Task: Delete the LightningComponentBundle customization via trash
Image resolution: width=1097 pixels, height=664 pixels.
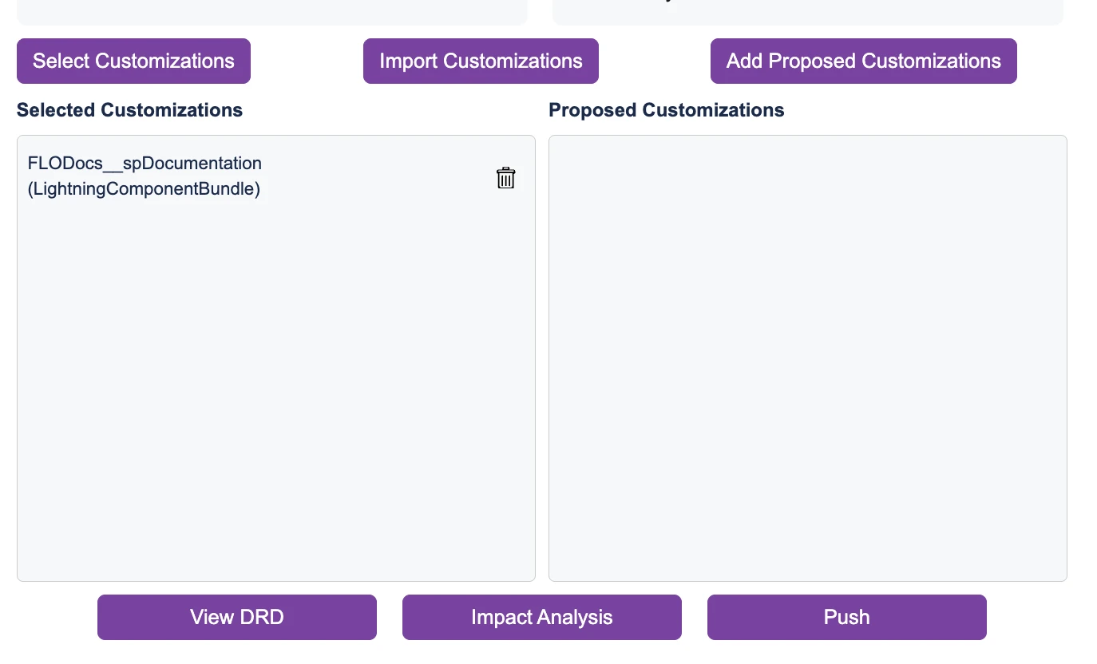Action: (x=505, y=177)
